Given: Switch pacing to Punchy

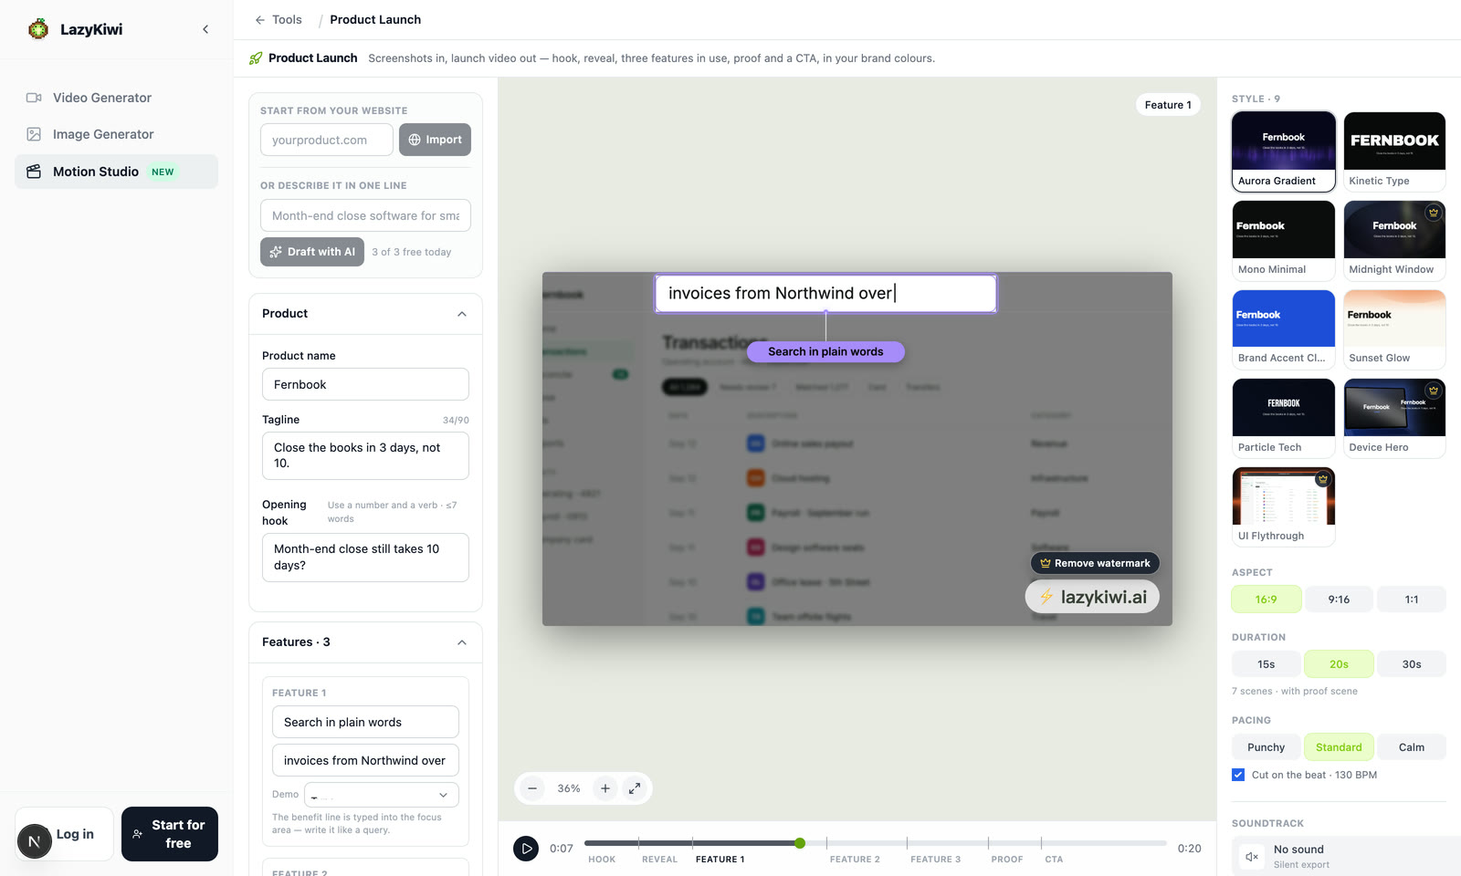Looking at the screenshot, I should (x=1266, y=747).
